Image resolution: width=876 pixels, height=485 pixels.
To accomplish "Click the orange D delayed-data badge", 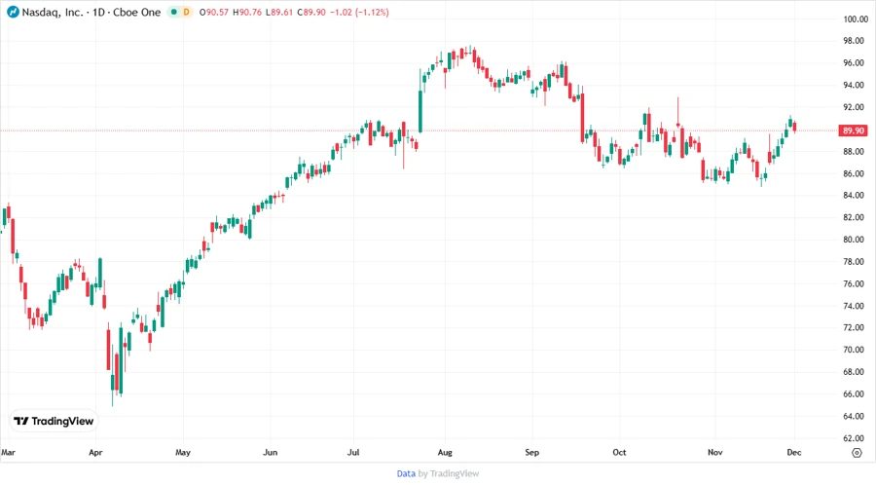I will click(186, 12).
